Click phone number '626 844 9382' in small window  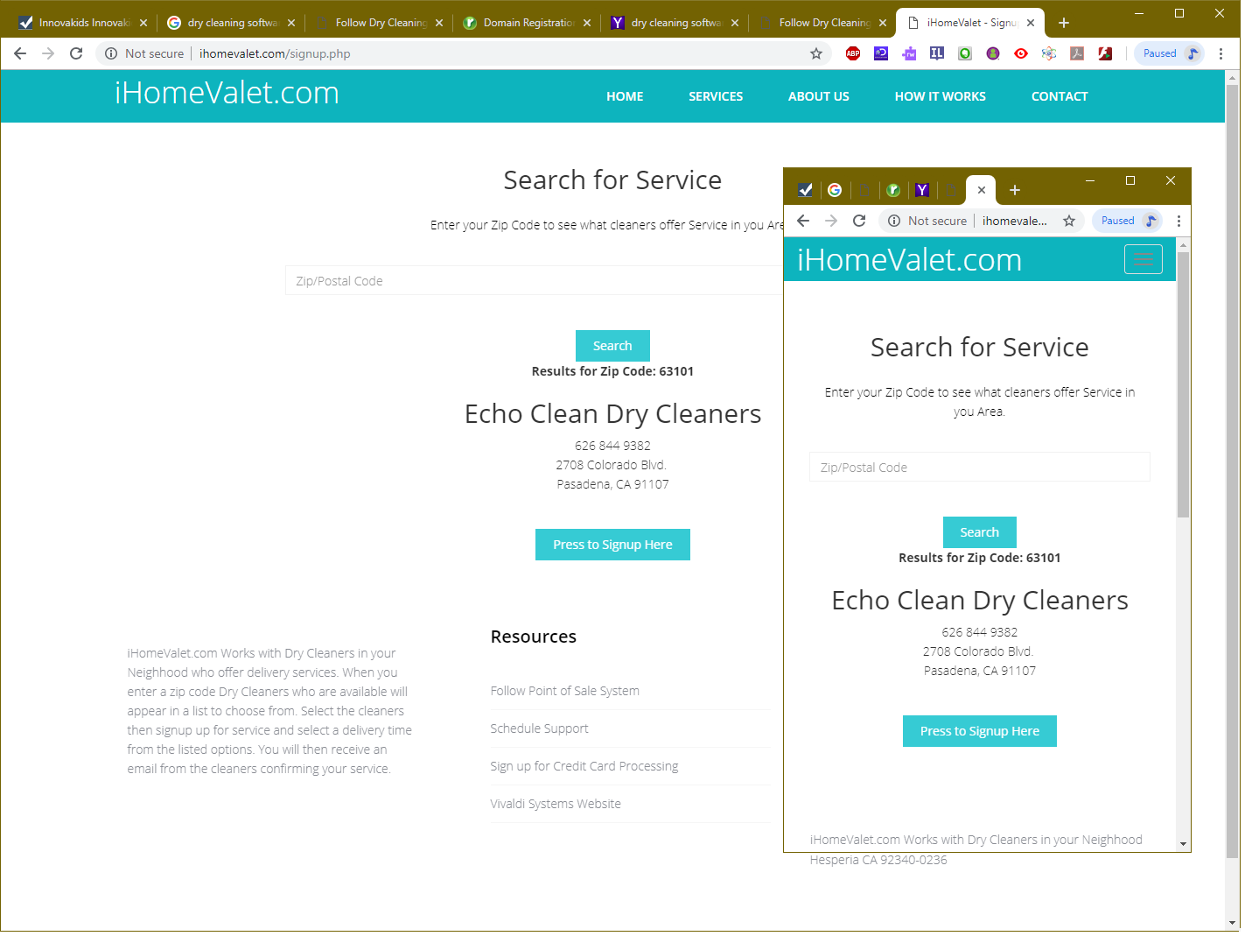coord(980,632)
